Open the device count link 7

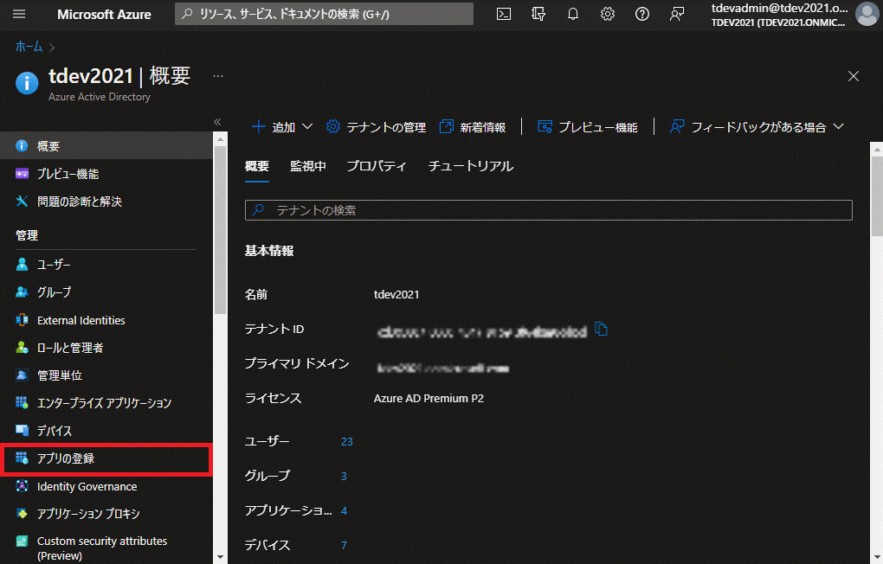[x=344, y=546]
